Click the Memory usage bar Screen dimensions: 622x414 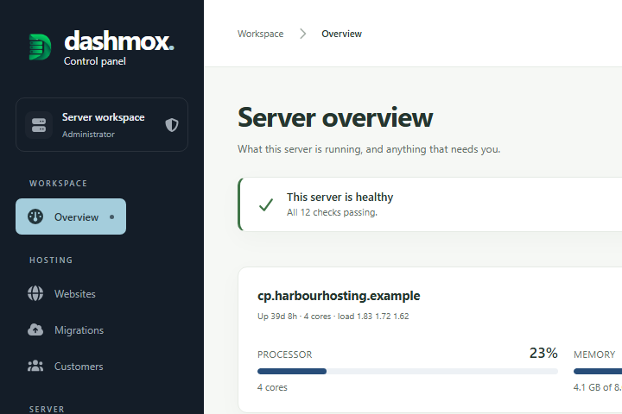[x=598, y=371]
